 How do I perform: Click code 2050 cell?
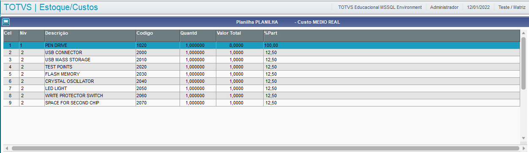click(x=158, y=88)
